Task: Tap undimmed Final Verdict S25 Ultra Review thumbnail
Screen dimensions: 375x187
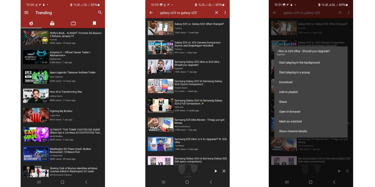Action: 161,125
